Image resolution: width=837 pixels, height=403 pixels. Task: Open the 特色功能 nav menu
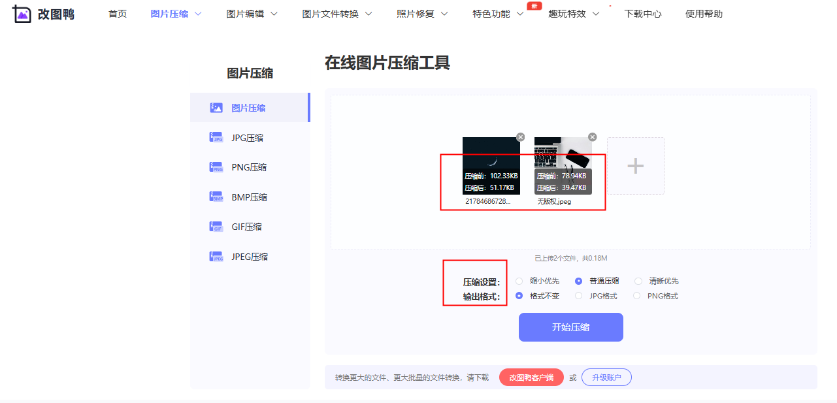(x=491, y=14)
